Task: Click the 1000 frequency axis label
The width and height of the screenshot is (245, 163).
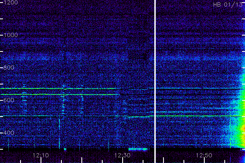Action: [x=11, y=35]
